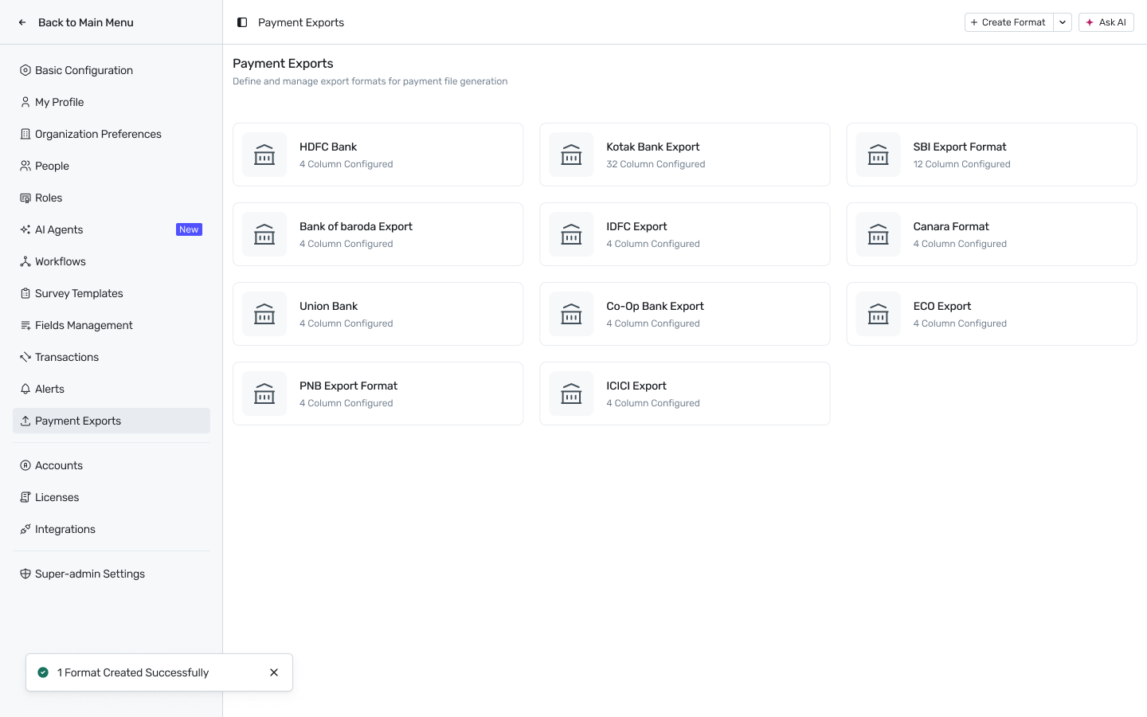Viewport: 1147px width, 717px height.
Task: Click the back arrow icon beside Main Menu
Action: pyautogui.click(x=22, y=22)
